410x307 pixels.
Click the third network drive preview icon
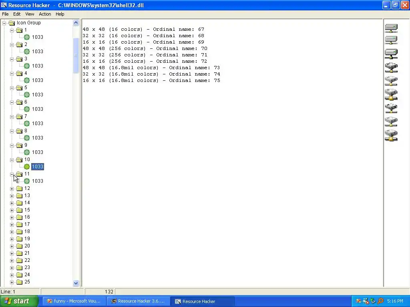tap(391, 54)
